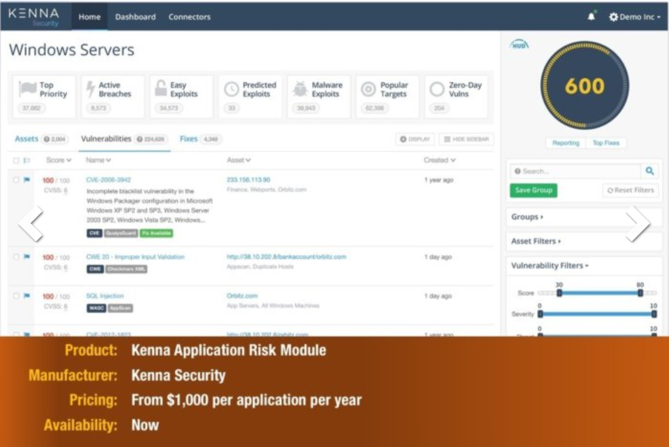
Task: Click the help icon next to Vulnerabilities count
Action: (139, 139)
